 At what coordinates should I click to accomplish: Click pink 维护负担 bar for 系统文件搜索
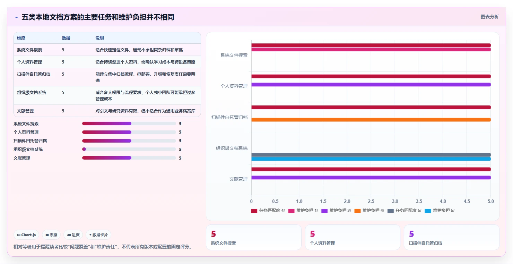[x=371, y=49]
